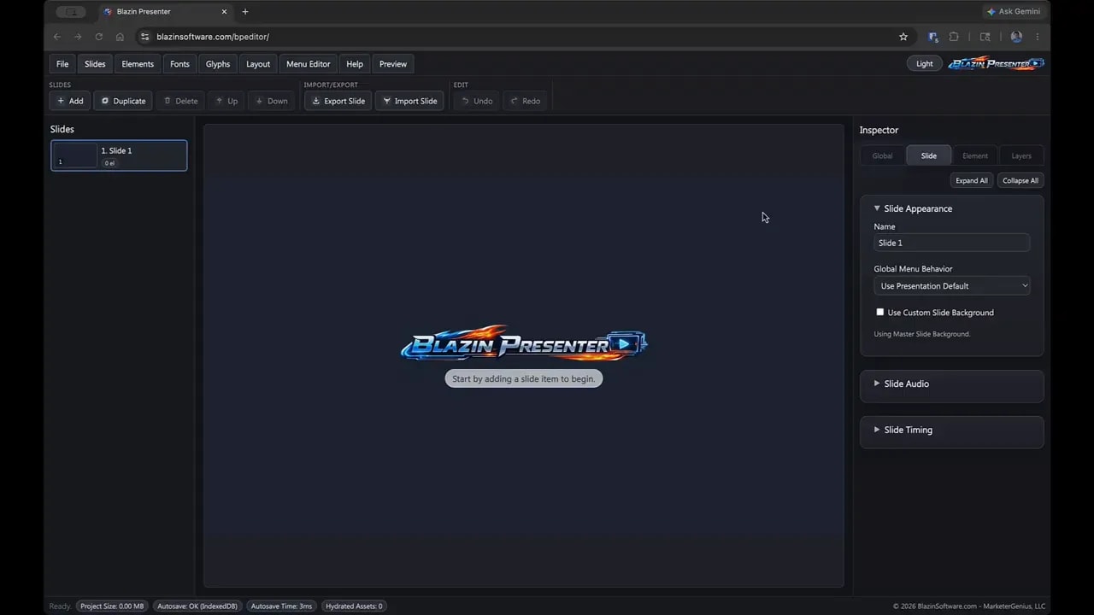
Task: Select Slide 1 thumbnail in Slides panel
Action: [119, 155]
